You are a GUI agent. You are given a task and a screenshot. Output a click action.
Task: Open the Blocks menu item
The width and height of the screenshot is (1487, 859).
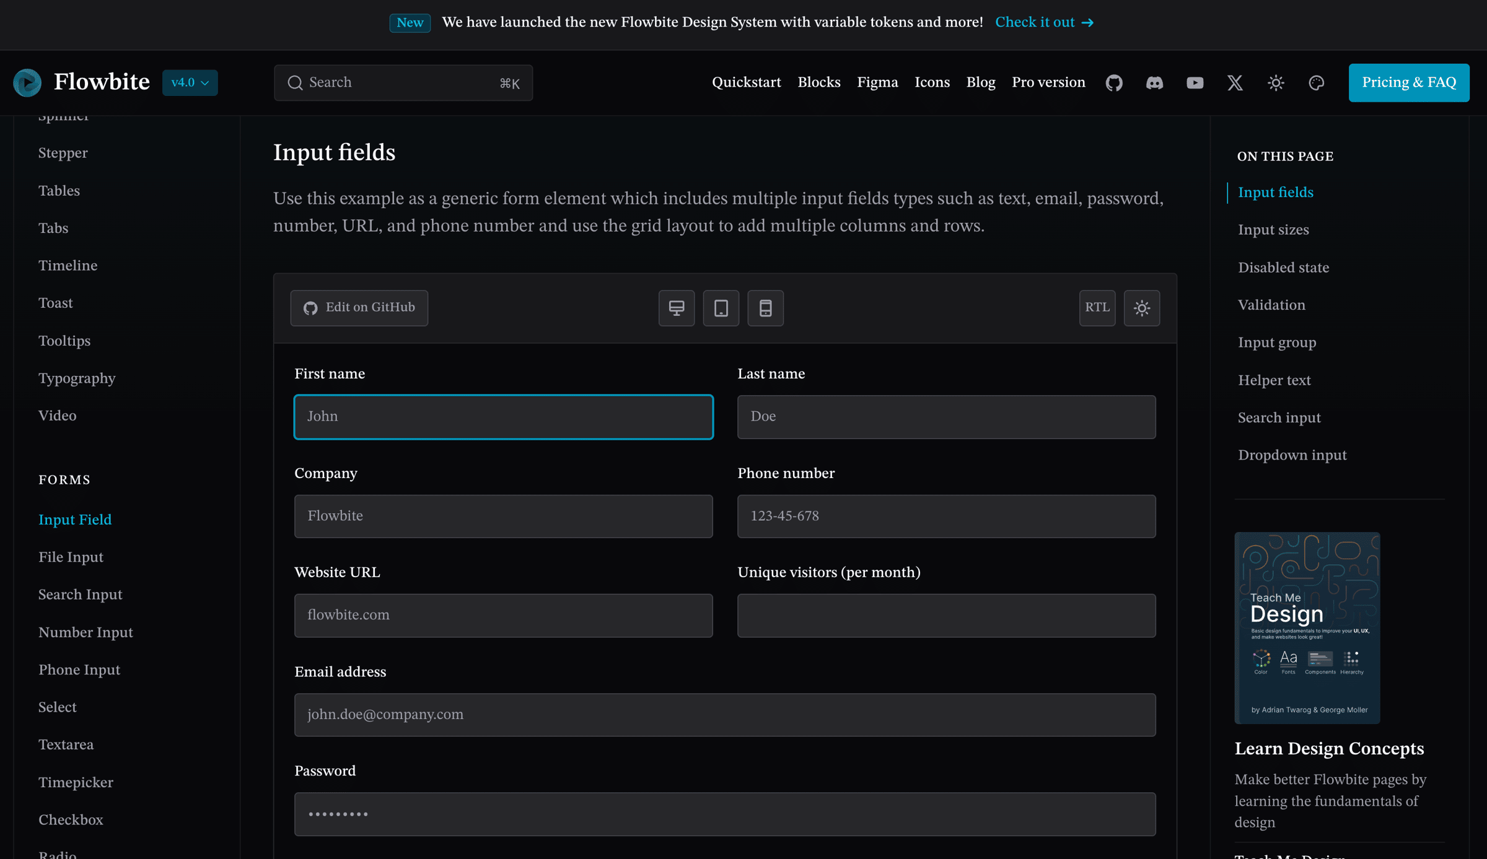818,82
